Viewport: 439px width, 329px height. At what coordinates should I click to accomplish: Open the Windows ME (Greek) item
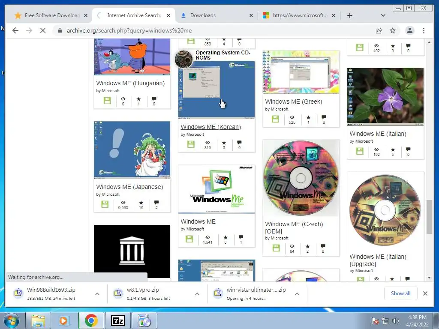pyautogui.click(x=293, y=102)
